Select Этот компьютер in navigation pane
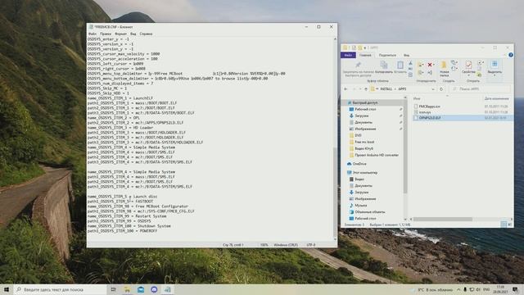The image size is (524, 295). pyautogui.click(x=365, y=173)
